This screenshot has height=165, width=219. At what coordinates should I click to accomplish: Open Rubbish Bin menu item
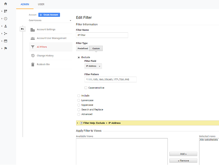(x=51, y=65)
